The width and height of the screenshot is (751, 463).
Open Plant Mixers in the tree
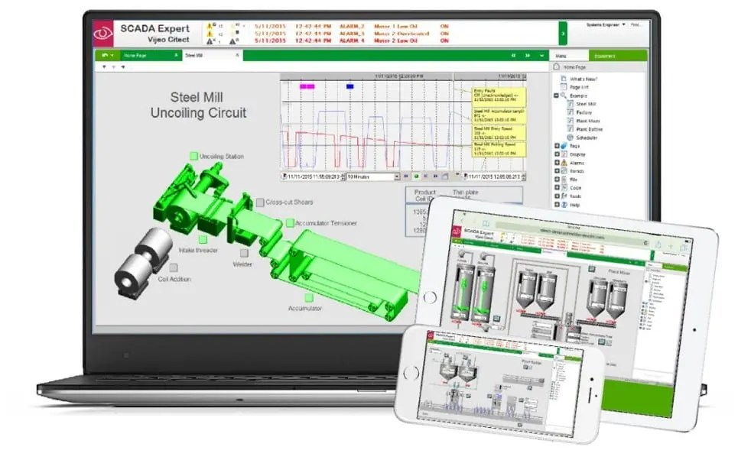coord(587,121)
